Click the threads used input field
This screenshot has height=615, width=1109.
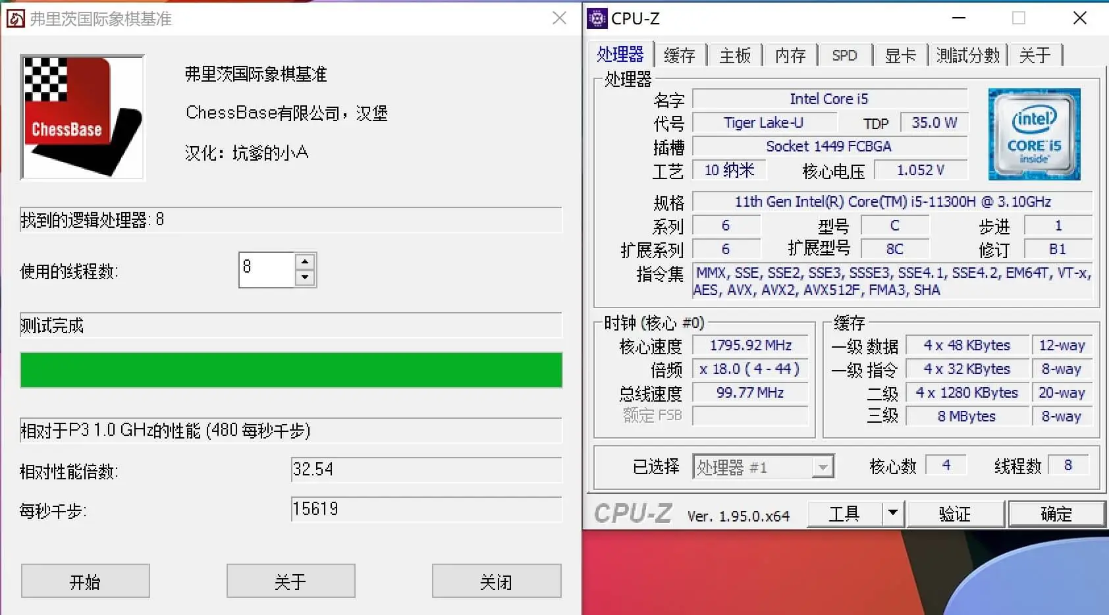[x=267, y=269]
